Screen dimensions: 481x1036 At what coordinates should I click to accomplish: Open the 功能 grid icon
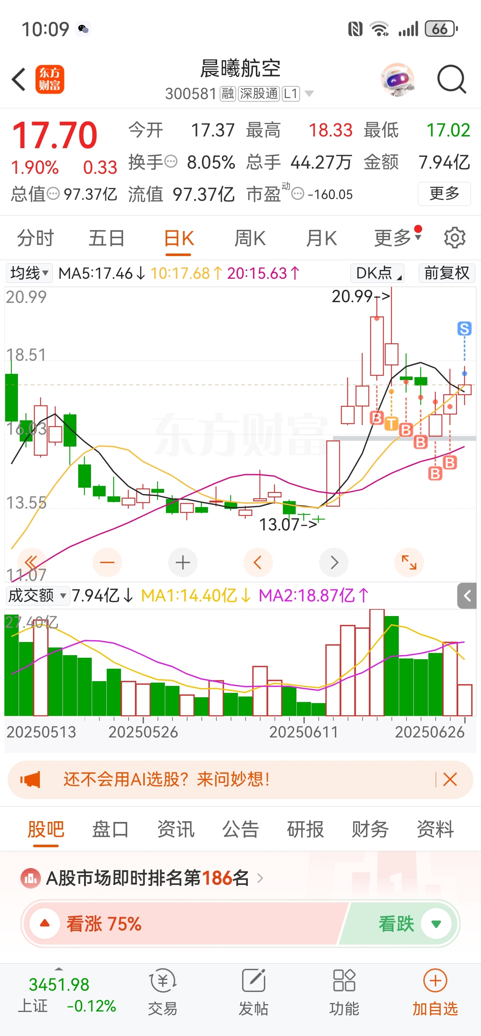point(344,981)
